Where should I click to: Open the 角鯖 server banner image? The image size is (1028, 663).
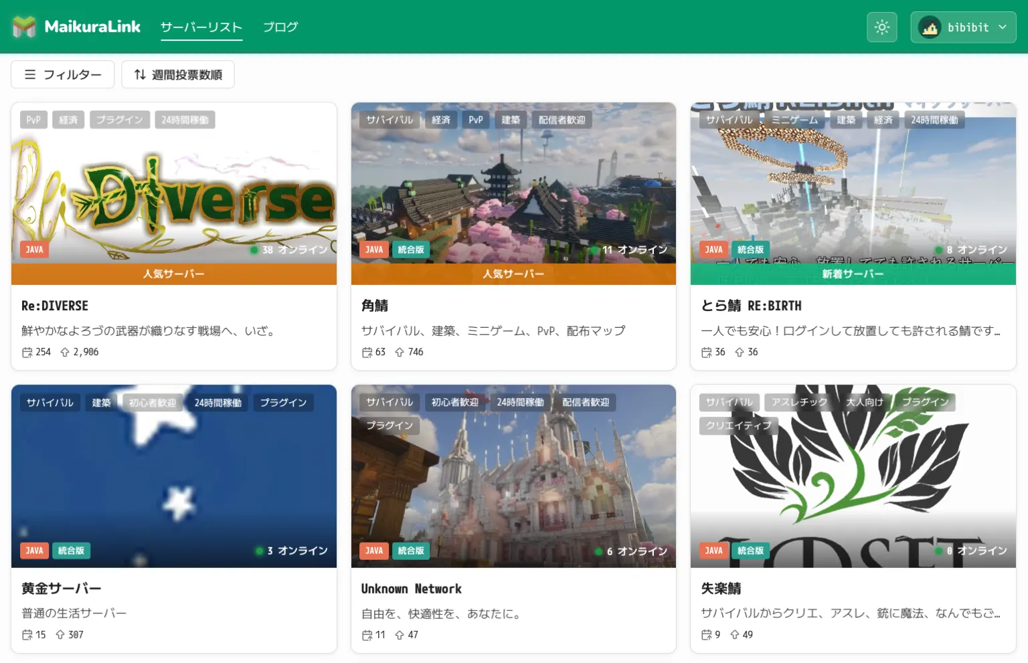pos(513,183)
